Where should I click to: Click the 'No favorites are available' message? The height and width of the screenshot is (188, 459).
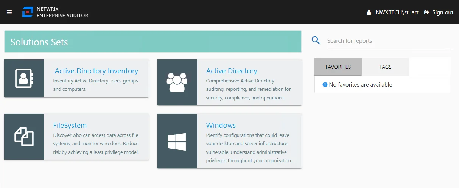(x=361, y=85)
